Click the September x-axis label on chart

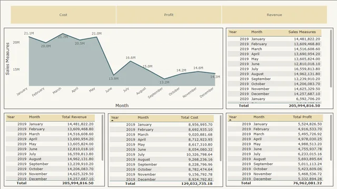[x=155, y=93]
